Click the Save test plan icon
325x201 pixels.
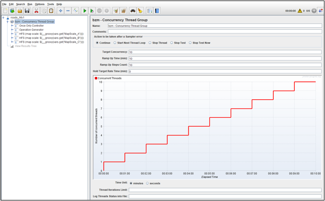(x=27, y=11)
